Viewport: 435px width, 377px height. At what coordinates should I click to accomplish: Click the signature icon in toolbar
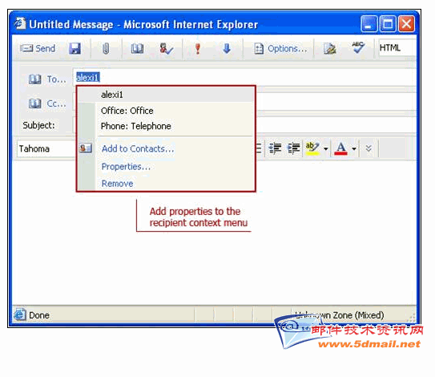(330, 49)
